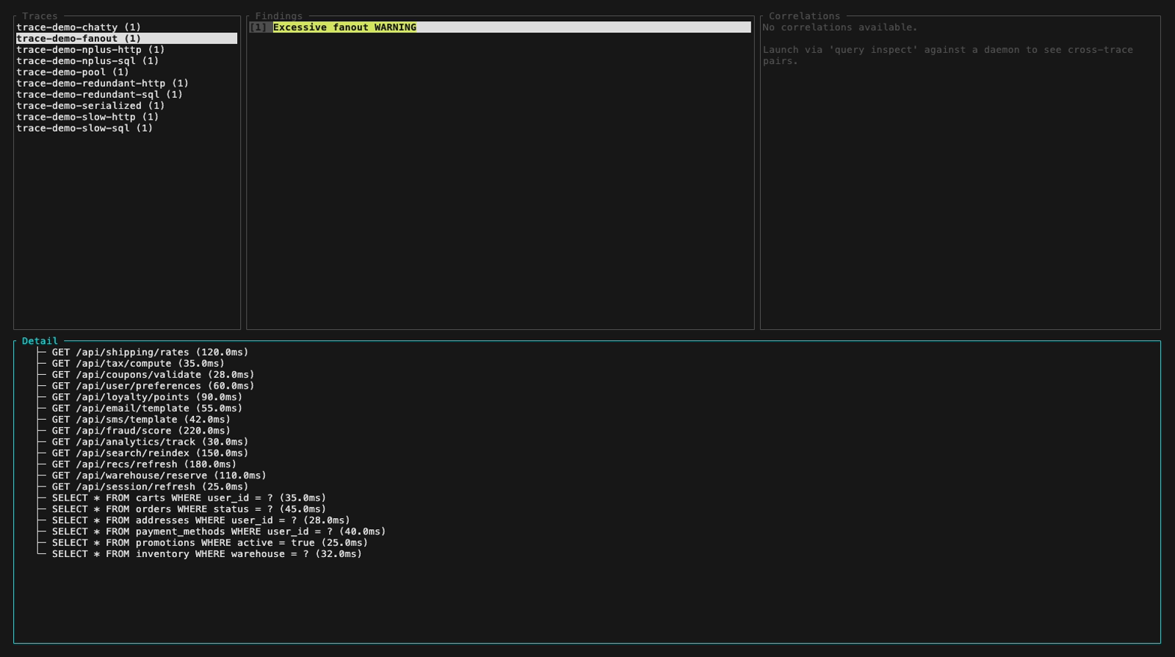Focus the Detail panel title
Viewport: 1175px width, 657px height.
[40, 341]
